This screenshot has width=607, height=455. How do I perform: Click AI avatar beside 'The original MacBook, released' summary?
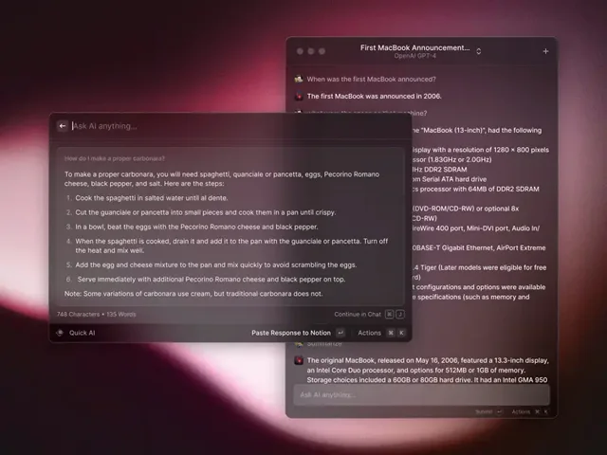[299, 360]
